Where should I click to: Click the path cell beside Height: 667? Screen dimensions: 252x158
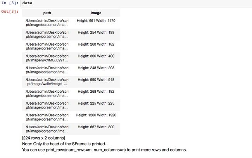[47, 129]
